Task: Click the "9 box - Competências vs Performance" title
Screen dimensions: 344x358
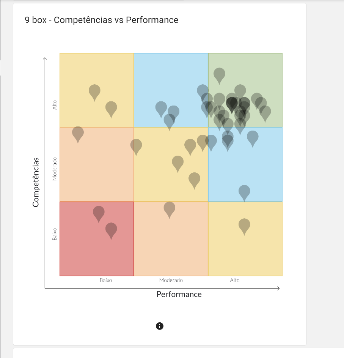Action: point(102,20)
